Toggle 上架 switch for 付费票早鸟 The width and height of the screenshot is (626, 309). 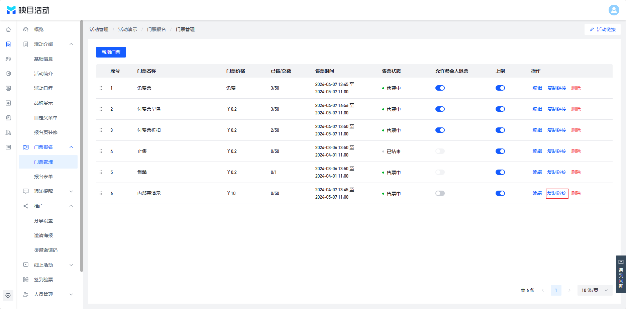pos(500,109)
